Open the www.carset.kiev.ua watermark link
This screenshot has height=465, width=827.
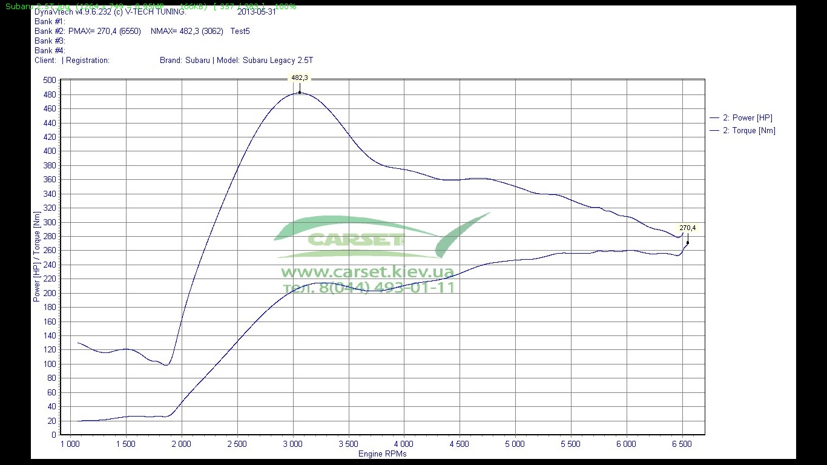point(367,272)
